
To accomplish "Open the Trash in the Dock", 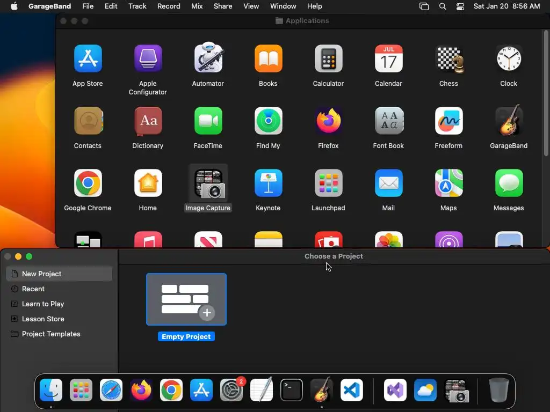I will (499, 389).
